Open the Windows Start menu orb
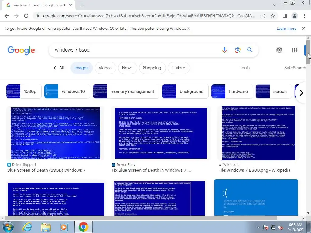This screenshot has width=311, height=233. (8, 227)
